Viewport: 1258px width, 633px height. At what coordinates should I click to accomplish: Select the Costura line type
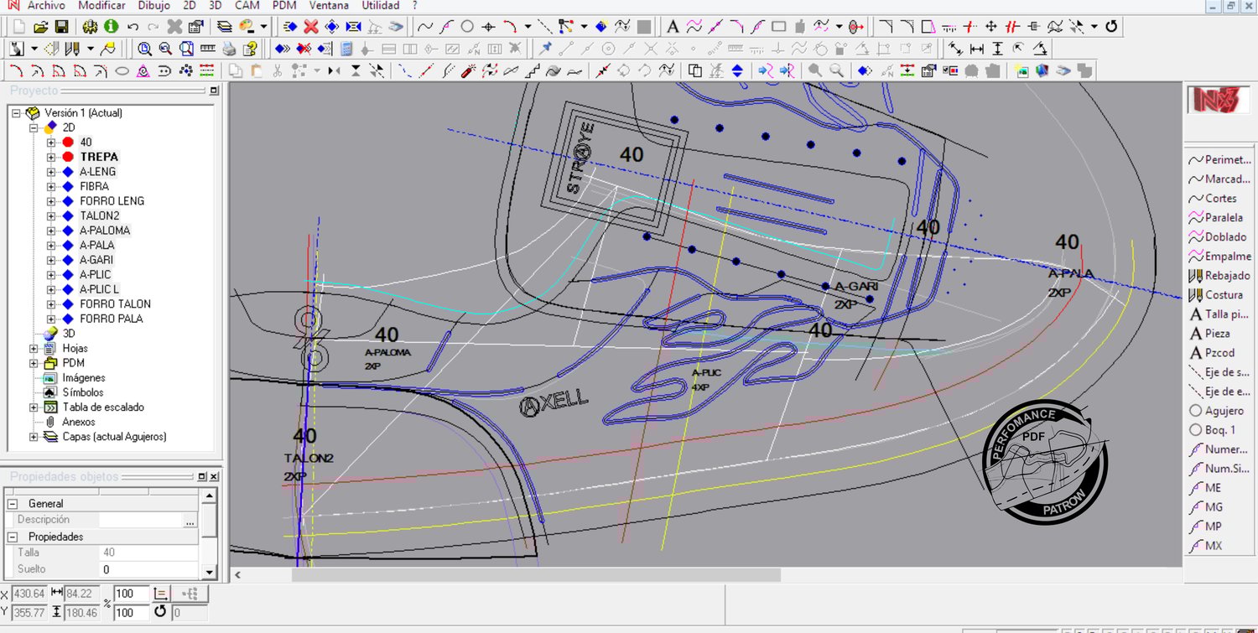pyautogui.click(x=1215, y=295)
